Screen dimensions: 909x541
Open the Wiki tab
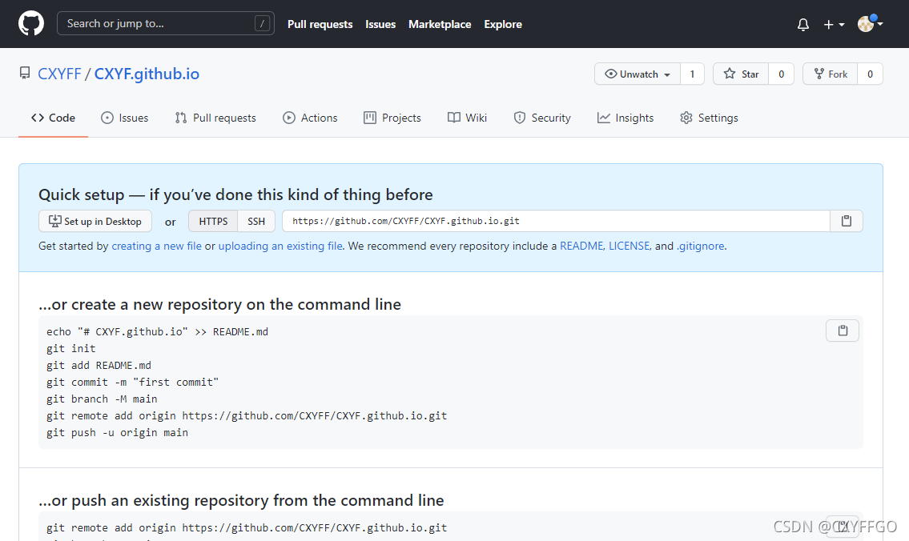(x=467, y=118)
